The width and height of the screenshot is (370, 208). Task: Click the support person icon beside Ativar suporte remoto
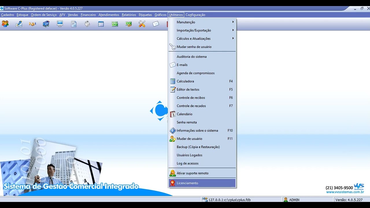click(173, 173)
